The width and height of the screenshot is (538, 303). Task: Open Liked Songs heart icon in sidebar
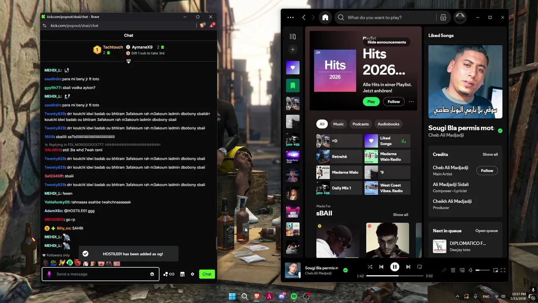coord(293,67)
